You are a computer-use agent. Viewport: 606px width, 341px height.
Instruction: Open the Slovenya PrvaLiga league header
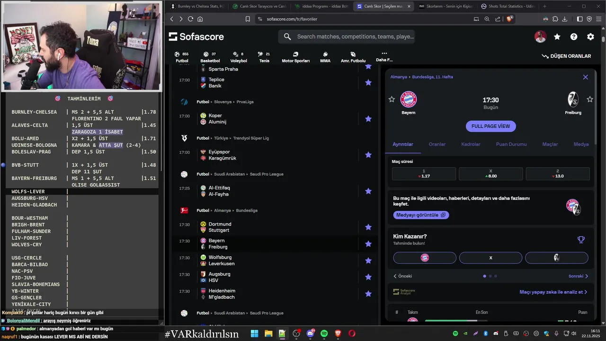tap(225, 102)
